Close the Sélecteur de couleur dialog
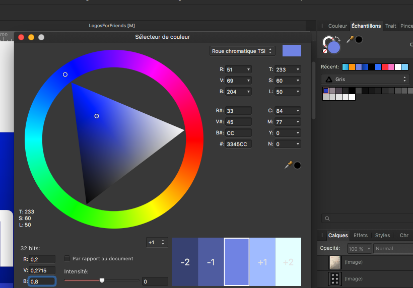The width and height of the screenshot is (413, 288). [x=21, y=37]
